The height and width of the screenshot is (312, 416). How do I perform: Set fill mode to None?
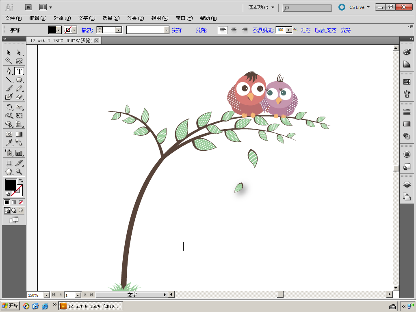click(x=21, y=202)
